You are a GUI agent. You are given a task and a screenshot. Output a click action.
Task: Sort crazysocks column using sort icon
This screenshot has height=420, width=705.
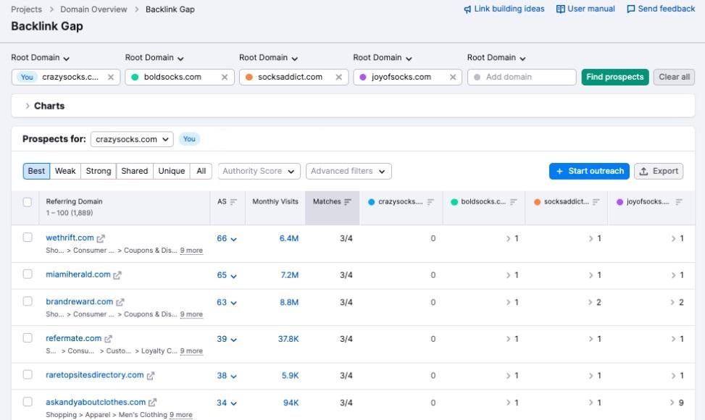coord(430,202)
